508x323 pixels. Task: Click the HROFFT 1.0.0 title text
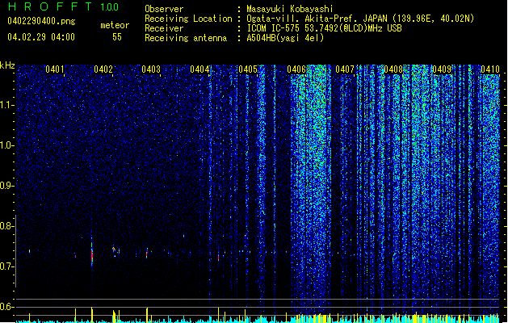coord(63,6)
